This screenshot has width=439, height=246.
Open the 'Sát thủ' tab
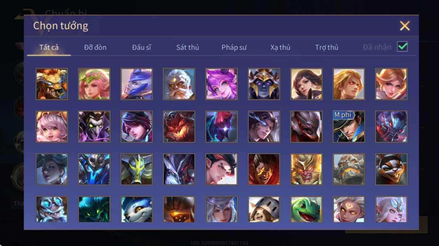tap(188, 48)
